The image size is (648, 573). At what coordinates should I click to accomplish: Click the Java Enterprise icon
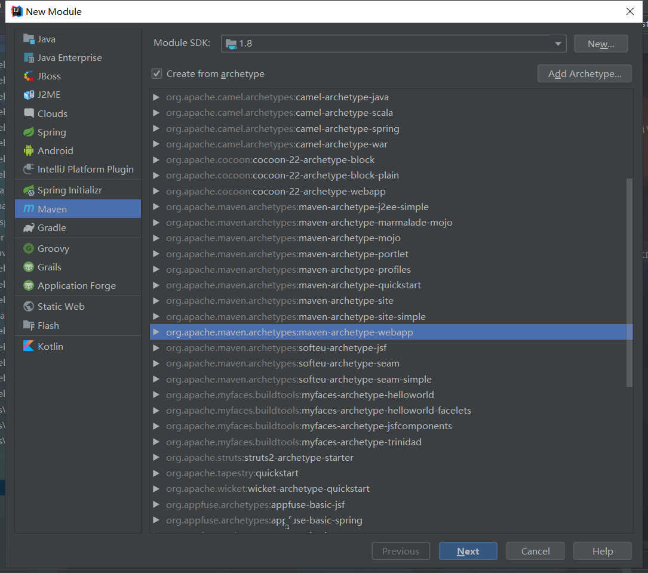point(29,57)
